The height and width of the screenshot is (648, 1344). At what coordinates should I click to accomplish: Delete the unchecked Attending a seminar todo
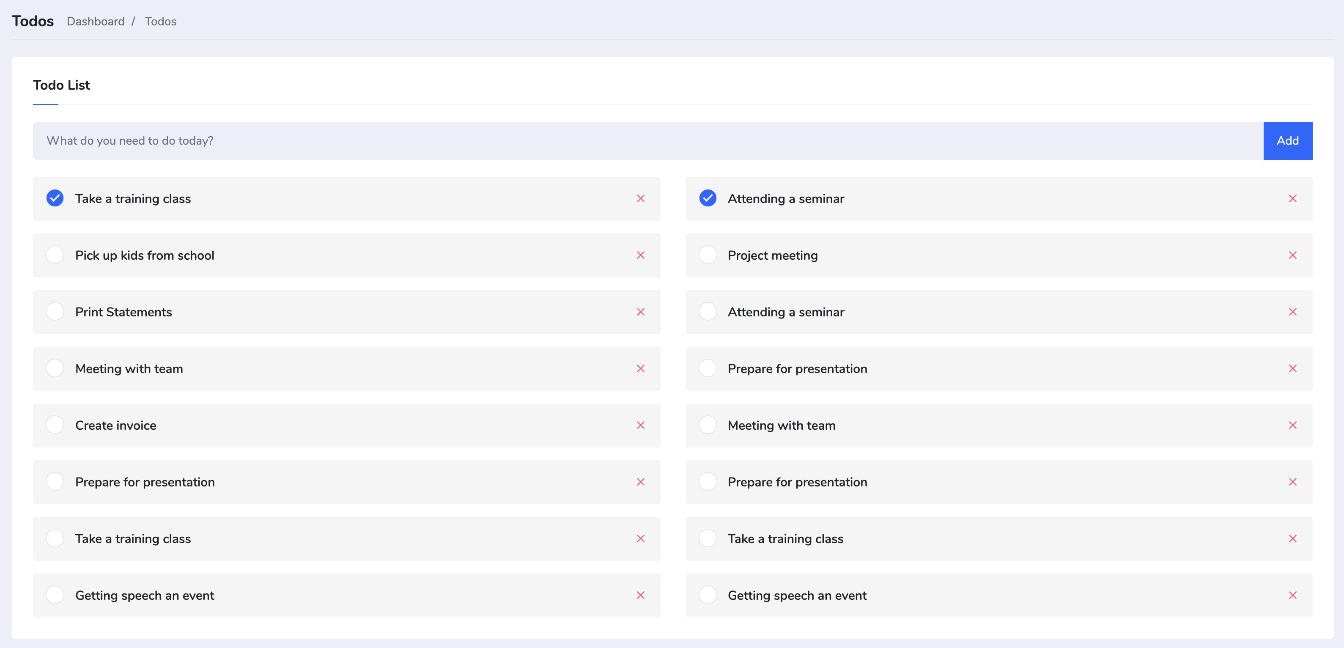pos(1293,312)
